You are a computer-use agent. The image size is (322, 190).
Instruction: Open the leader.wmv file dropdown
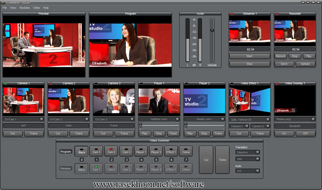pos(223,119)
